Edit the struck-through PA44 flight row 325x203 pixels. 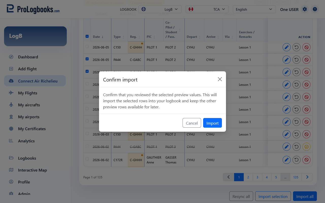[x=287, y=147]
